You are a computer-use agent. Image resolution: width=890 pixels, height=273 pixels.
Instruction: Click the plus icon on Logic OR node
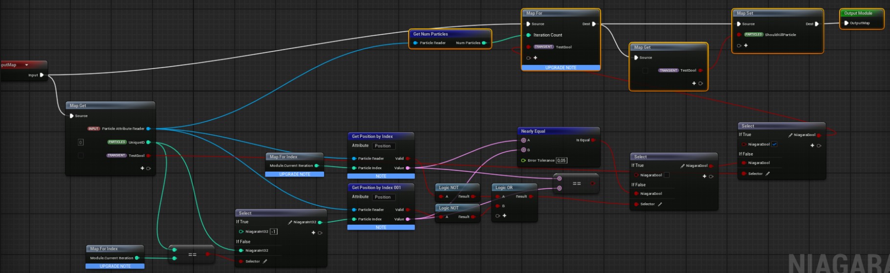tap(504, 215)
